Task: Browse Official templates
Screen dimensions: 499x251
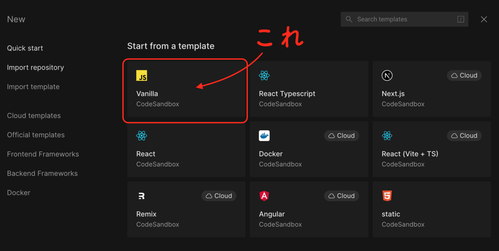Action: pos(35,134)
